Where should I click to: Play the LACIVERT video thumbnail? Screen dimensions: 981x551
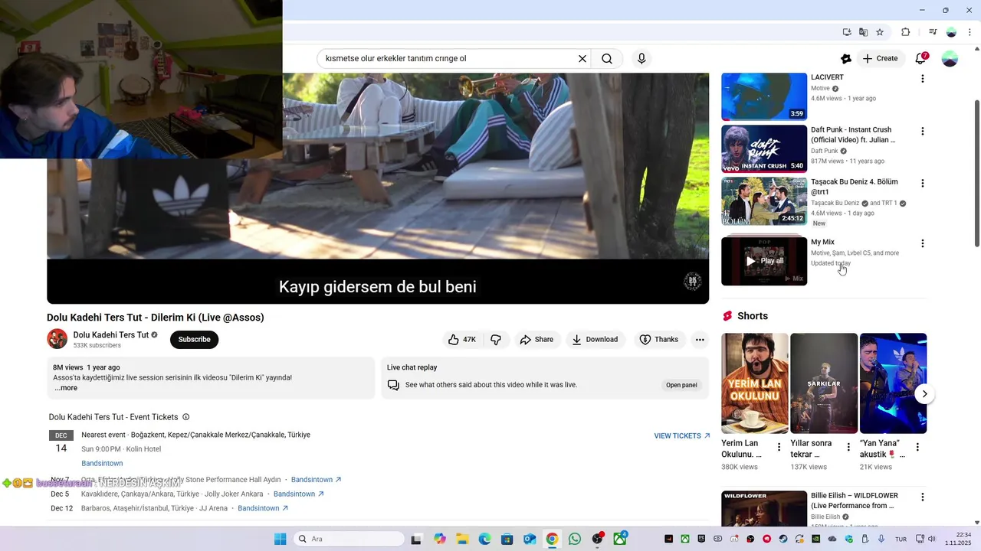pyautogui.click(x=764, y=96)
